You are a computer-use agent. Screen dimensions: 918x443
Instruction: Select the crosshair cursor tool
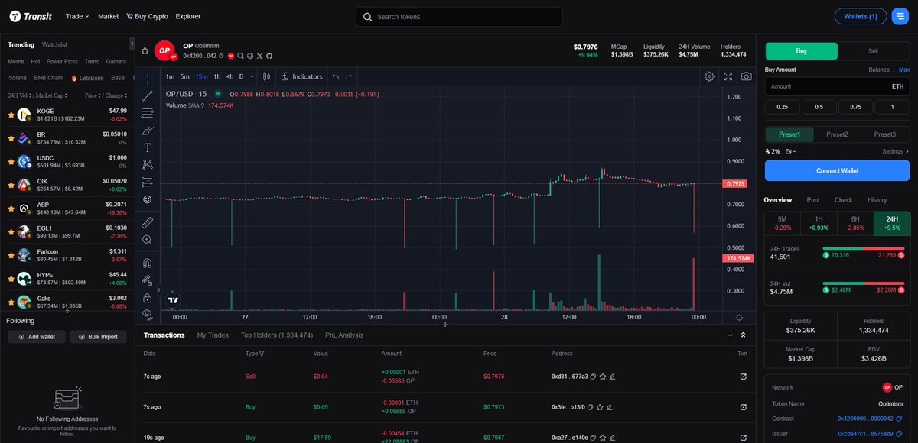[x=148, y=78]
